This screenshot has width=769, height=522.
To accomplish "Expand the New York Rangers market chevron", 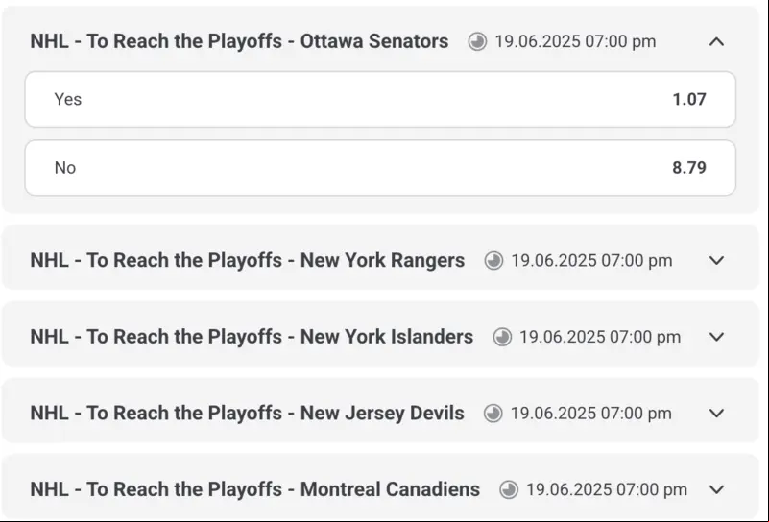I will click(x=716, y=260).
